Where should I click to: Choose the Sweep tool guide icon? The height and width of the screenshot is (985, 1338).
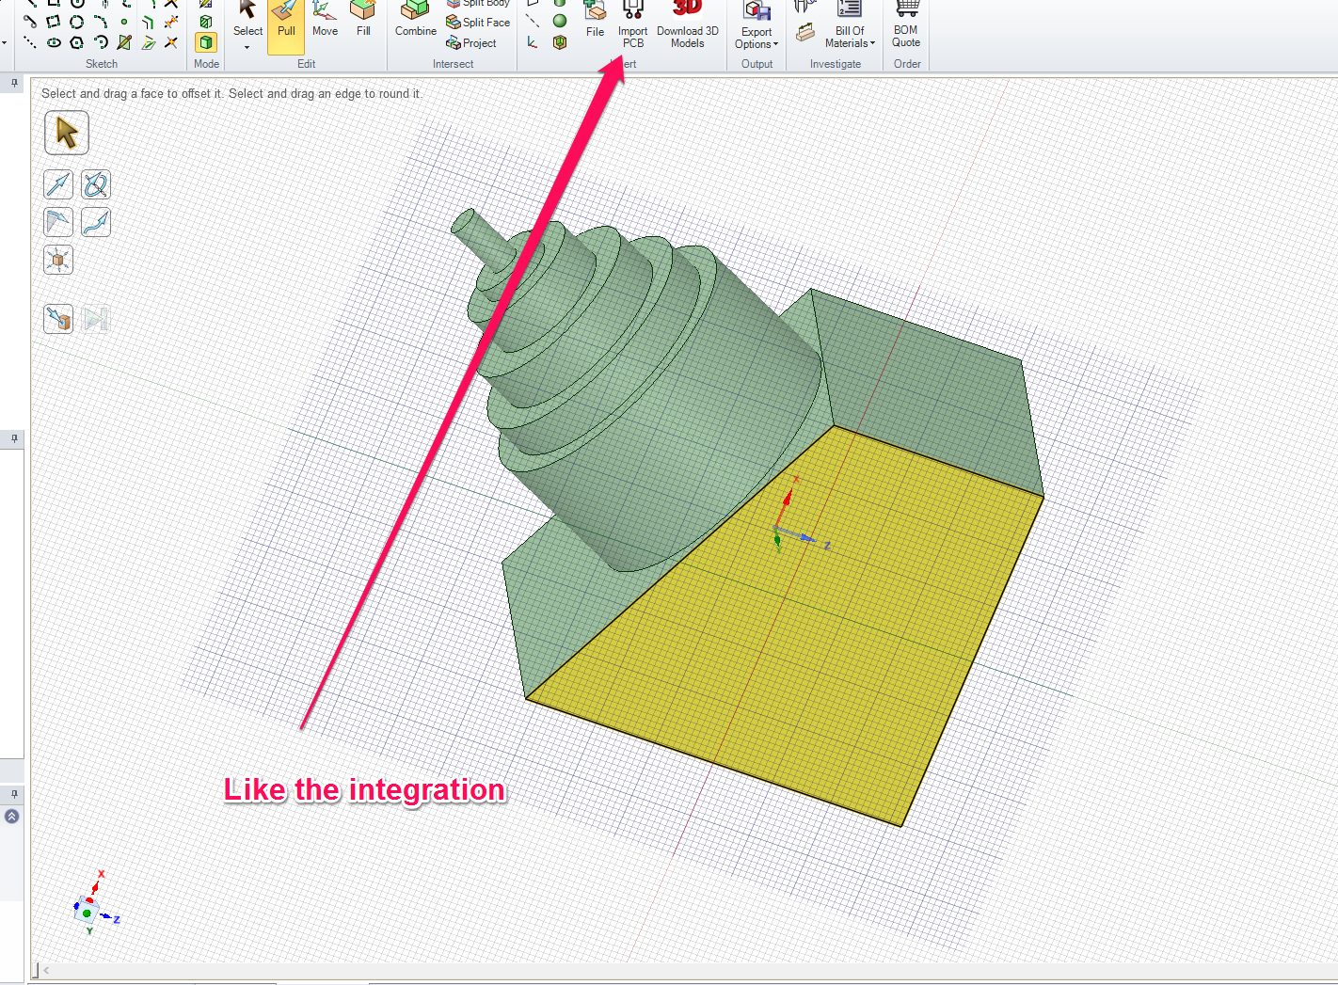(x=96, y=223)
